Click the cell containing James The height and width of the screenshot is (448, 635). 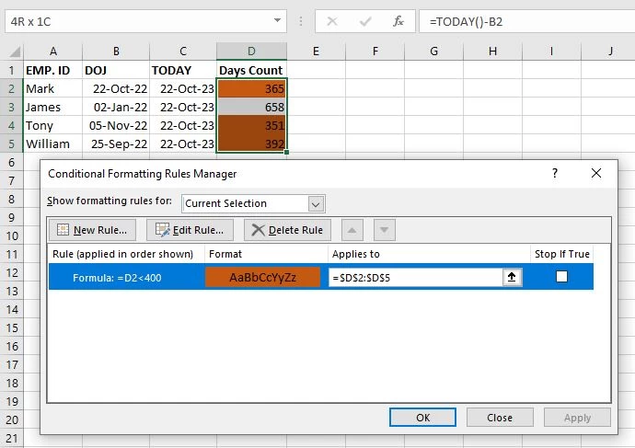[x=53, y=108]
